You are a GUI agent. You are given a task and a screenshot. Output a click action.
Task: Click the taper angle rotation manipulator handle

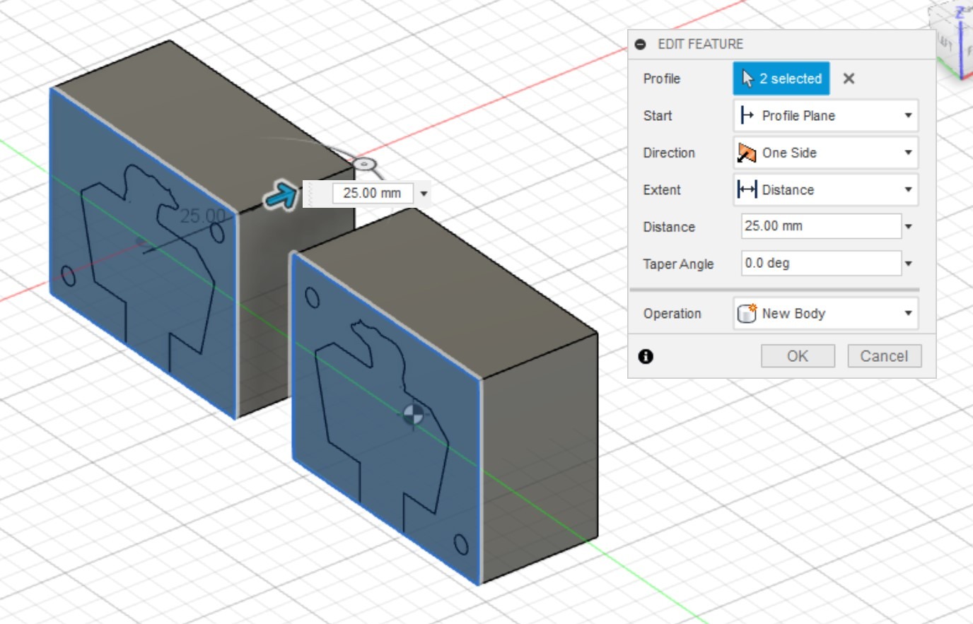point(363,164)
